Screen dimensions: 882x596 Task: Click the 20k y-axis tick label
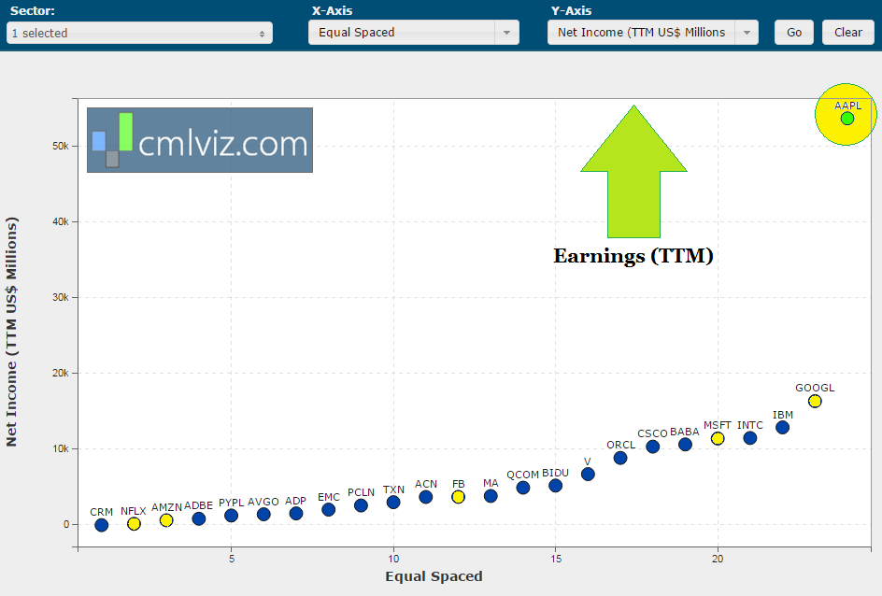(x=60, y=374)
